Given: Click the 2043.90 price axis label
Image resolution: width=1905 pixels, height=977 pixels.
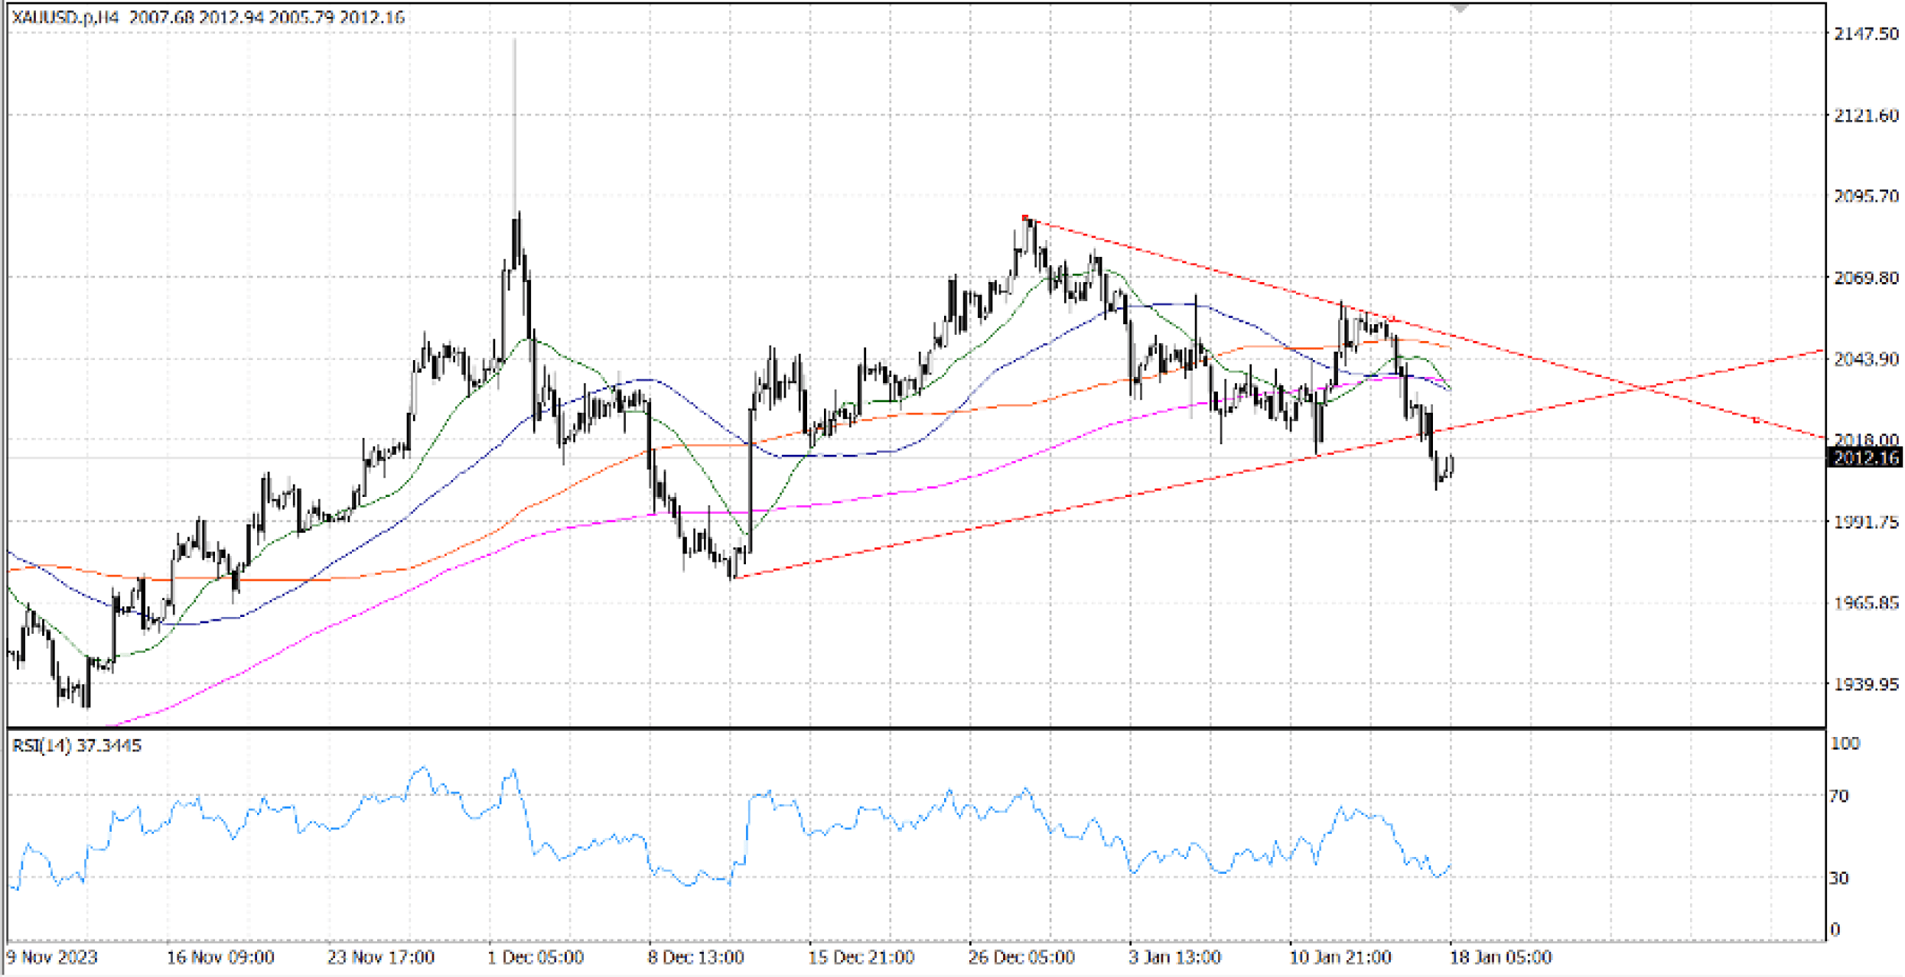Looking at the screenshot, I should tap(1866, 359).
